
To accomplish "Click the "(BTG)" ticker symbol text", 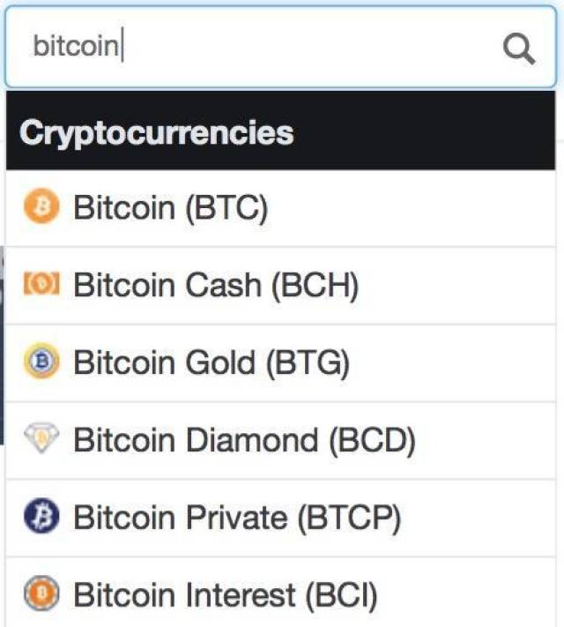I will click(308, 362).
